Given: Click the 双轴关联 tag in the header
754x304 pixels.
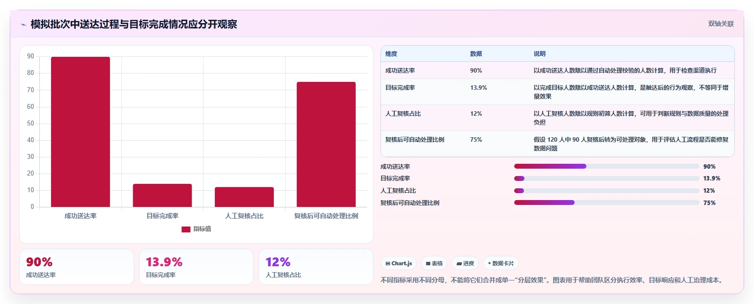Looking at the screenshot, I should tap(721, 24).
